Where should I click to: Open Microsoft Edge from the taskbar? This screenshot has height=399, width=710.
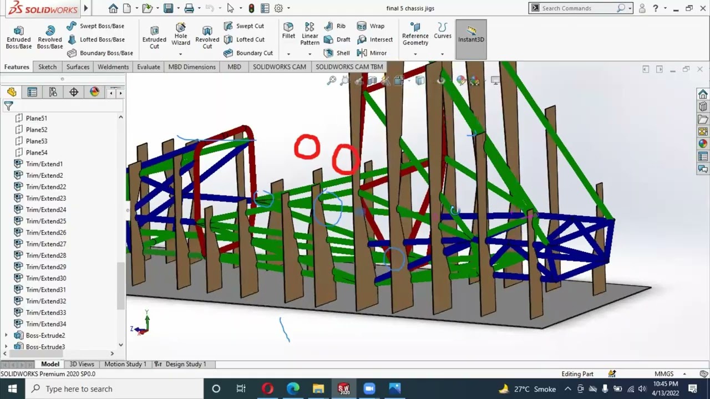(x=293, y=388)
